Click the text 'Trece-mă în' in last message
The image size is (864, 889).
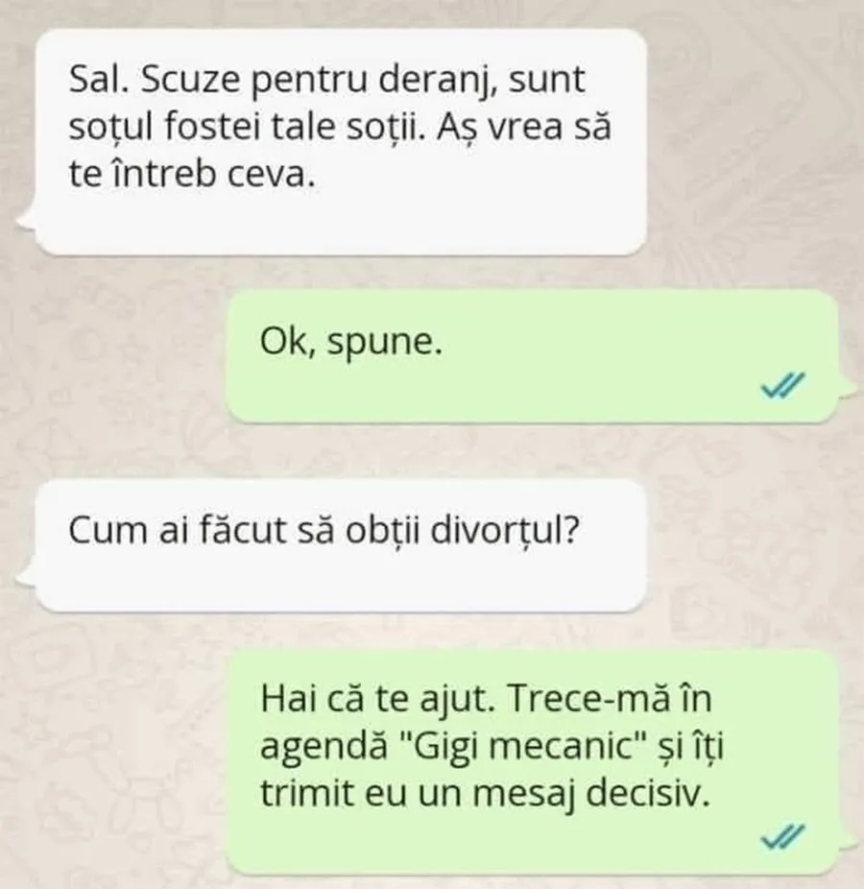point(610,699)
